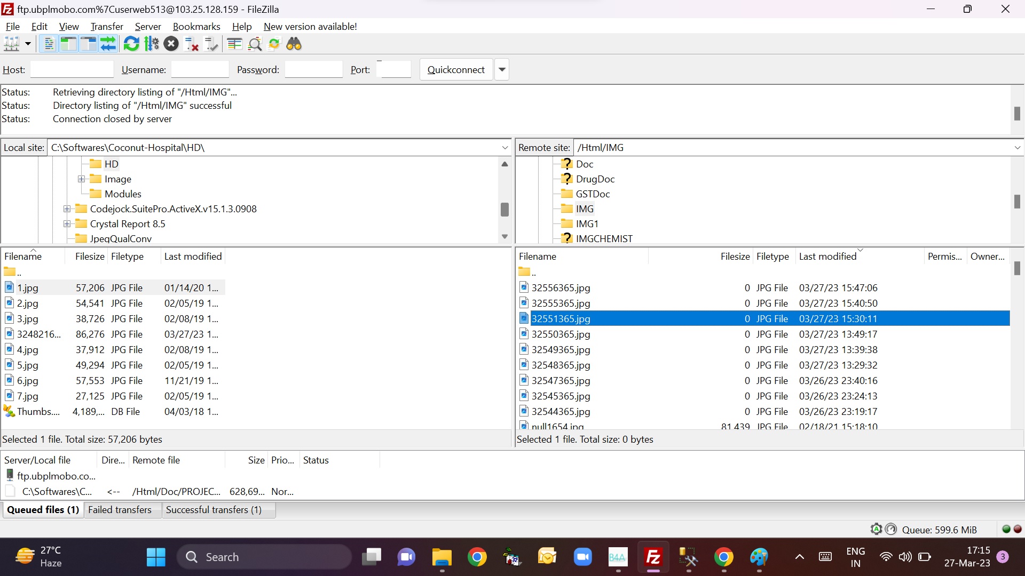Image resolution: width=1025 pixels, height=576 pixels.
Task: Open the Transfer menu
Action: 107,27
